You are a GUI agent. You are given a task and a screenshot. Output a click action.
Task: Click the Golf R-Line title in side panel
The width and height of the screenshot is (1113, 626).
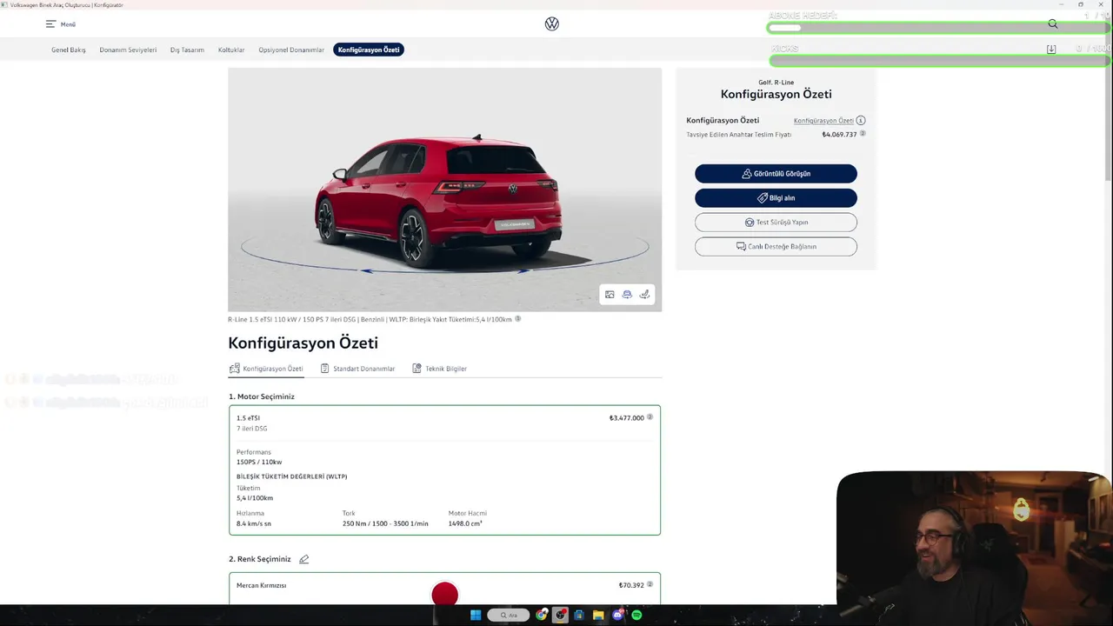click(776, 83)
